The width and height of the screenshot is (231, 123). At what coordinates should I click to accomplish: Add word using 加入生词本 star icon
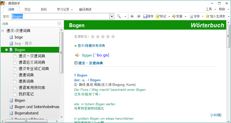click(x=208, y=16)
